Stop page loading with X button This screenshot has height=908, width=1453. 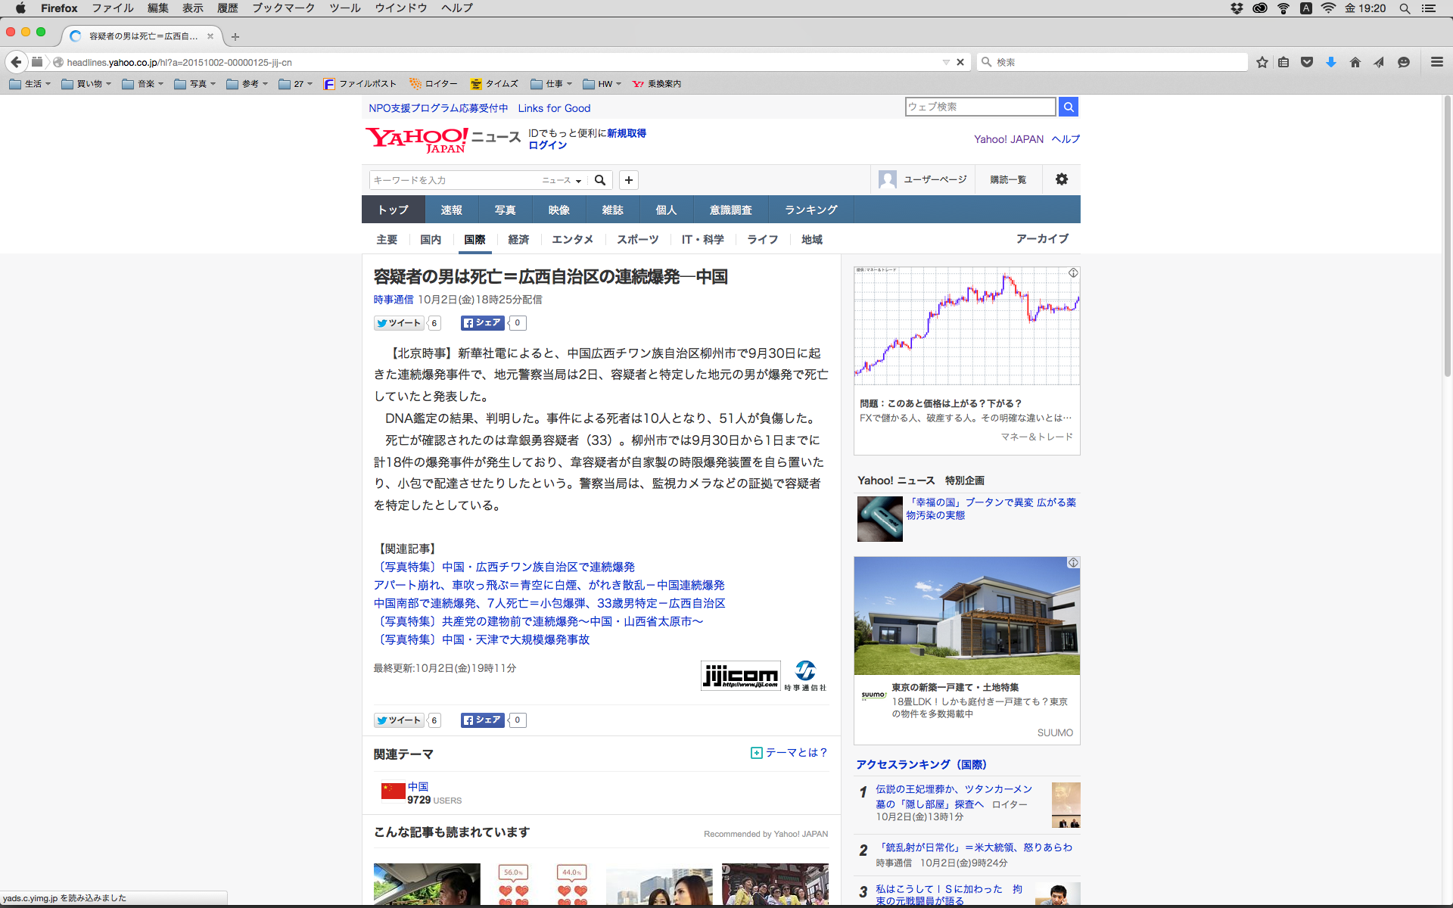[960, 62]
